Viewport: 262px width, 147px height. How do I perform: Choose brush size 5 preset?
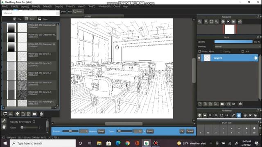point(239,130)
